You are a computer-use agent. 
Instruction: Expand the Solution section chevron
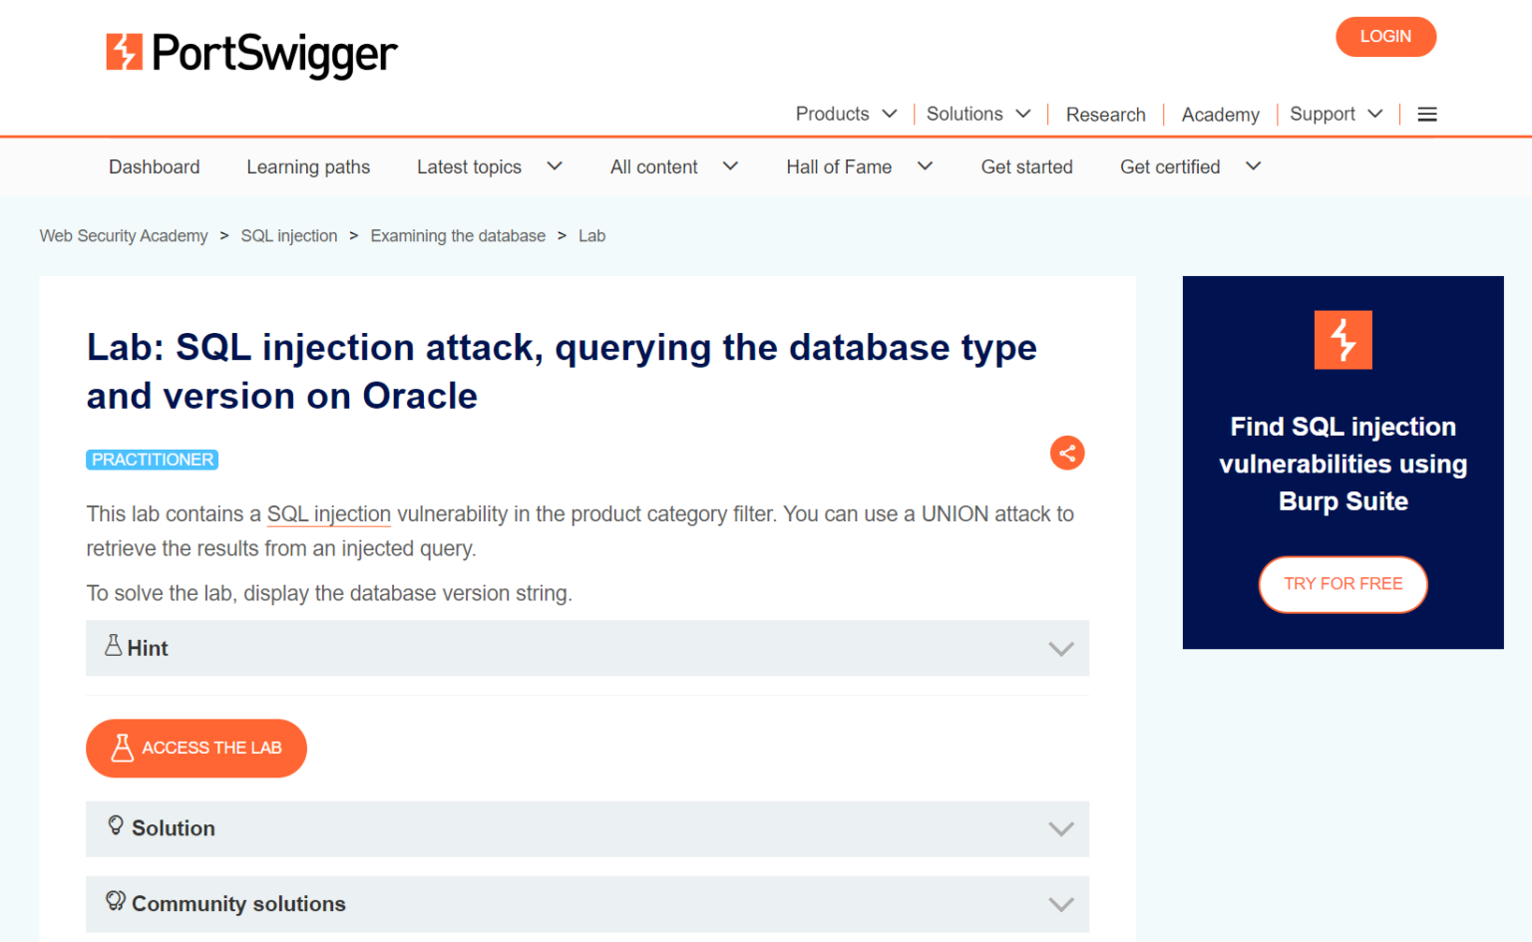coord(1061,829)
